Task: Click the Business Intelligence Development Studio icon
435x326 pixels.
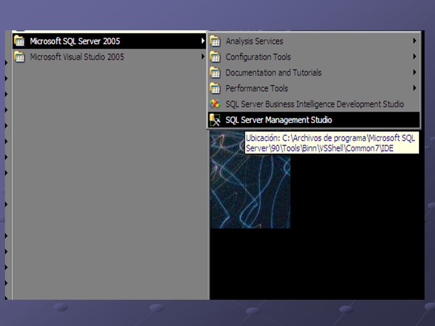Action: pyautogui.click(x=215, y=104)
